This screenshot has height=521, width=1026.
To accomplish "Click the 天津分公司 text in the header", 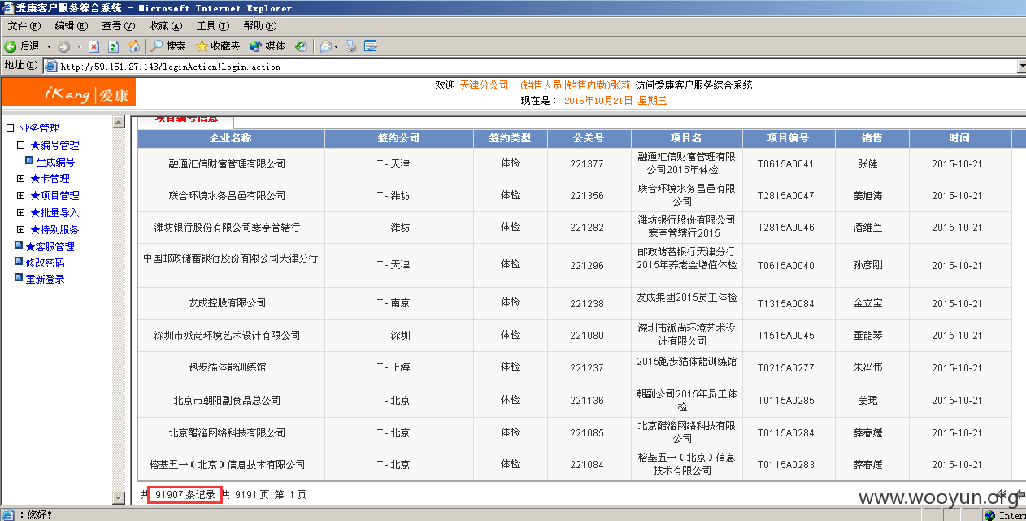I will (x=484, y=85).
